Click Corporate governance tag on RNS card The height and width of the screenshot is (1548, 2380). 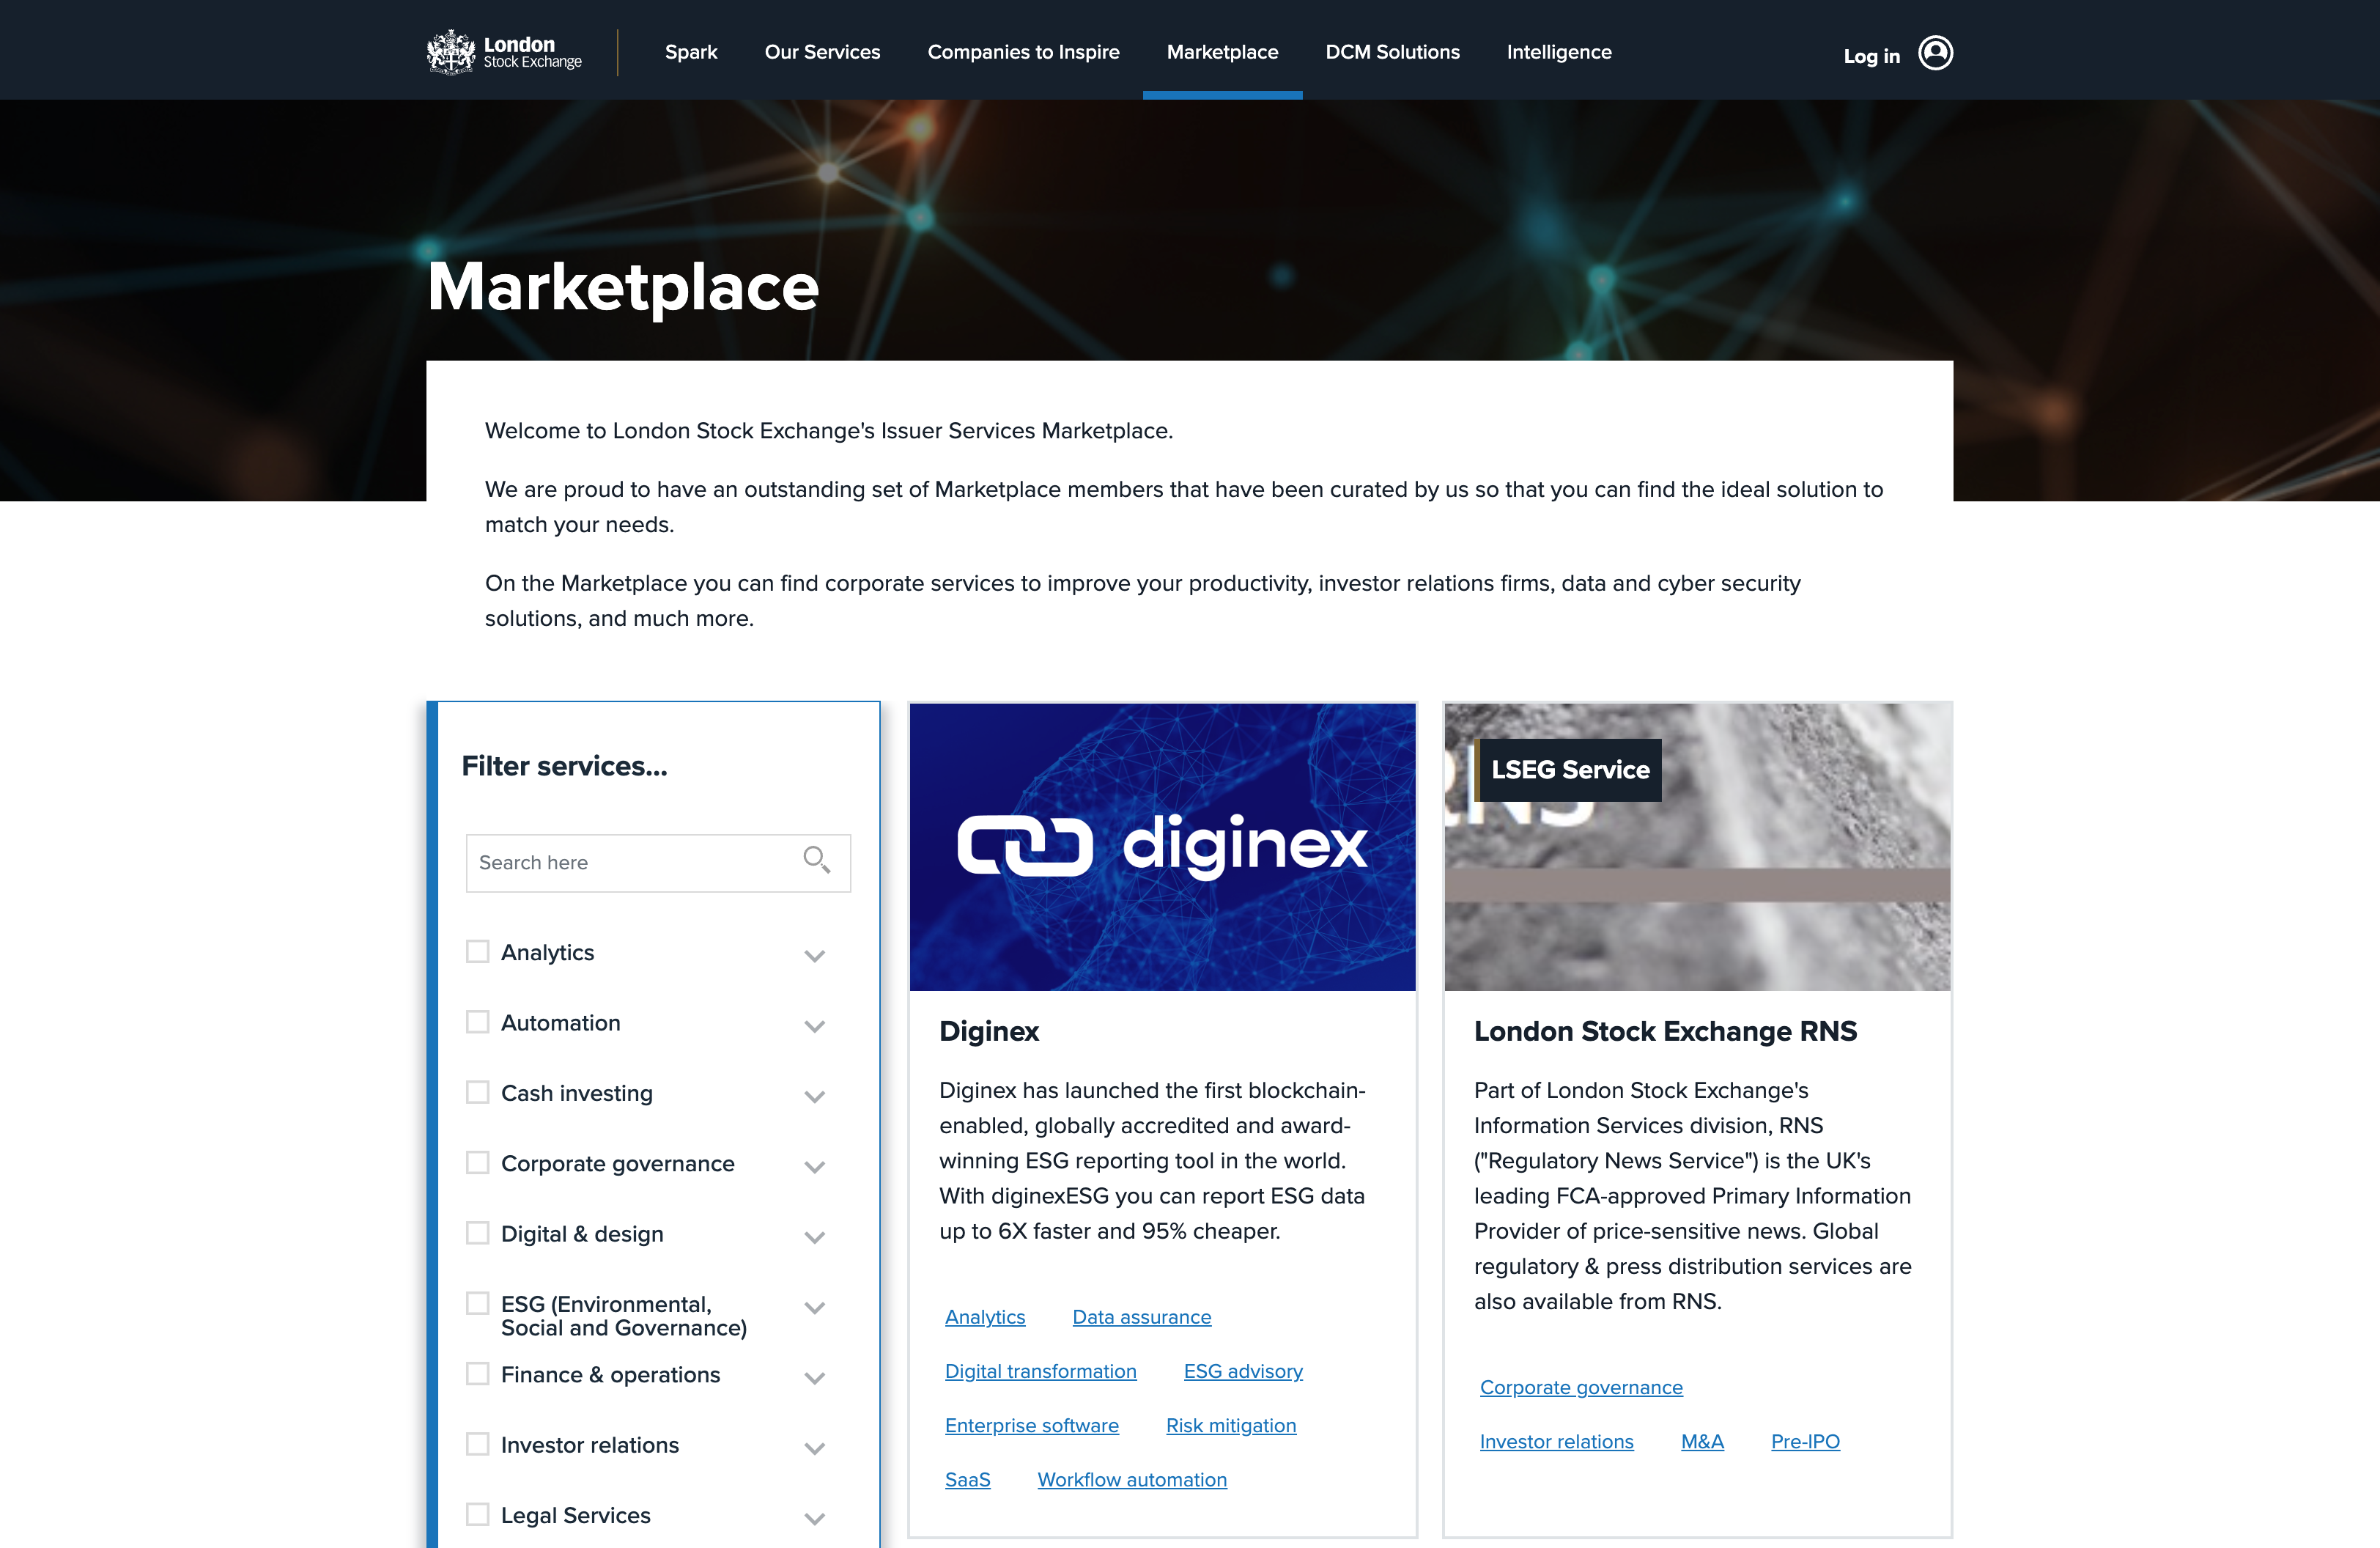click(x=1581, y=1387)
